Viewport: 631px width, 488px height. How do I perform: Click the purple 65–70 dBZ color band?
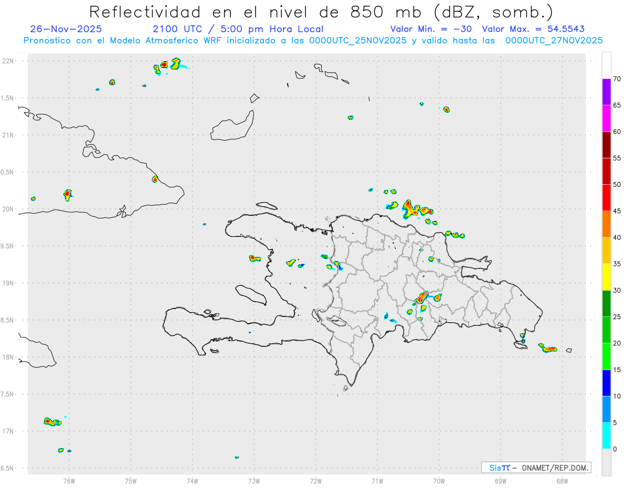(606, 92)
